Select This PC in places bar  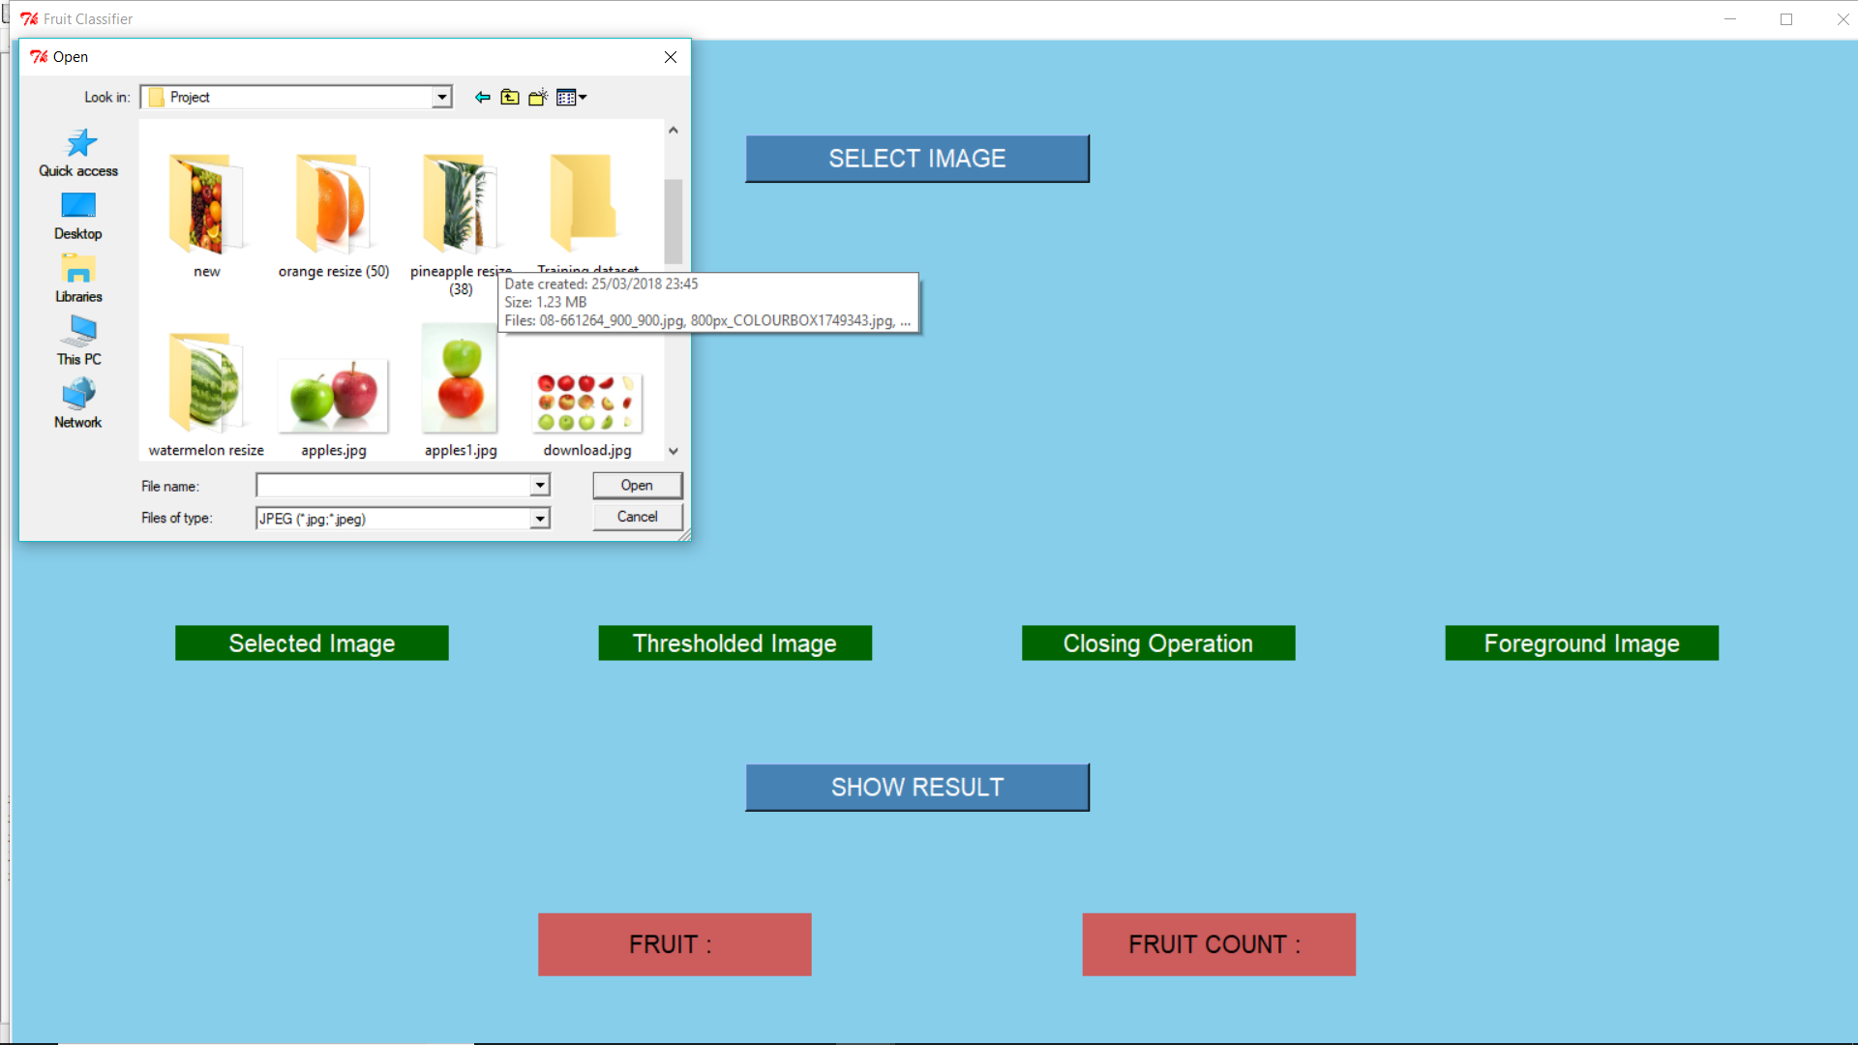click(78, 342)
